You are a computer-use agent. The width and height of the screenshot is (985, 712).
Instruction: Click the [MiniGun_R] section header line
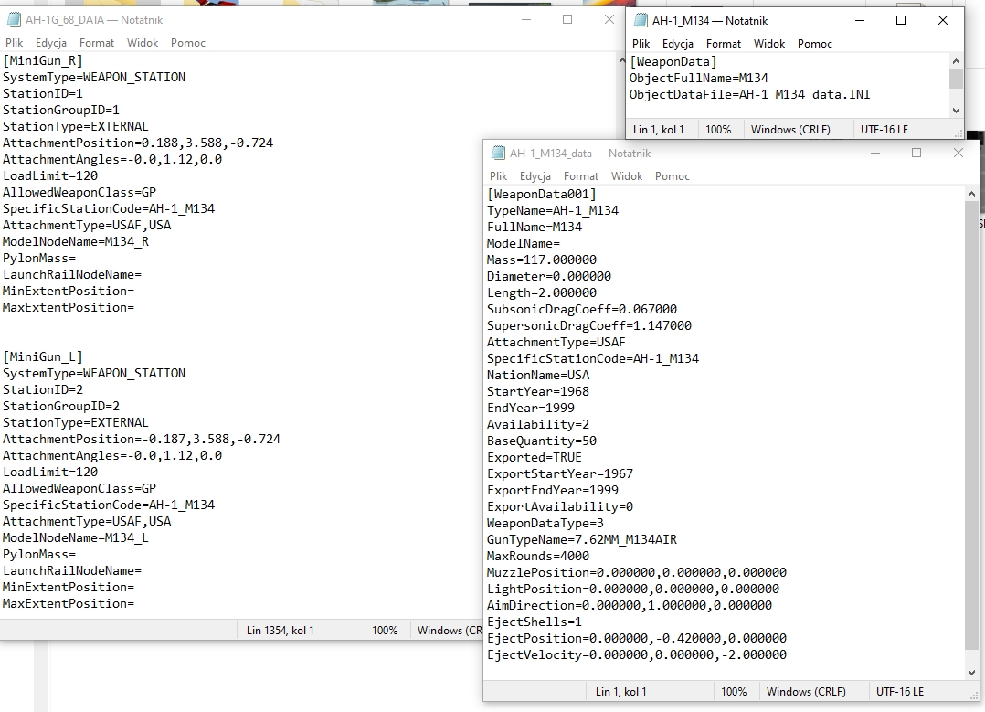pos(43,60)
